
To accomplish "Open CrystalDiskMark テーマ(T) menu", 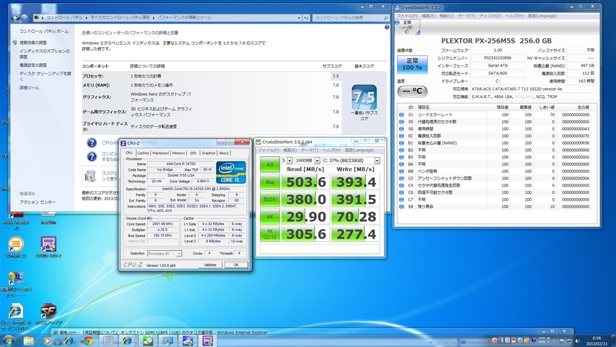I will [310, 150].
